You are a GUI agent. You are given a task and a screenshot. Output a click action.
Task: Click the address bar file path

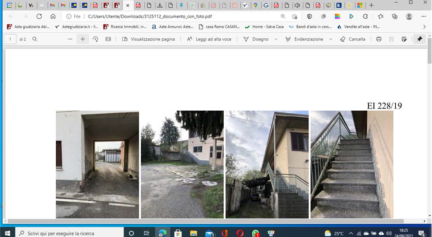click(150, 16)
